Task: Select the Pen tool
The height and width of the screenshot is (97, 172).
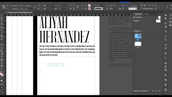Action: tap(2, 36)
